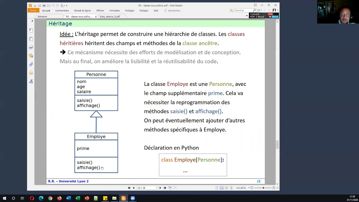The width and height of the screenshot is (359, 202).
Task: Open the Fichier menu
Action: pos(33,11)
